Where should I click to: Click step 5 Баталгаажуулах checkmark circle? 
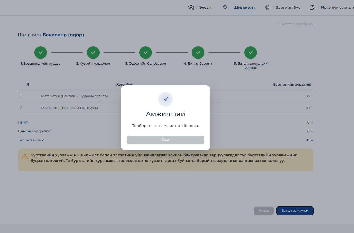pos(251,53)
